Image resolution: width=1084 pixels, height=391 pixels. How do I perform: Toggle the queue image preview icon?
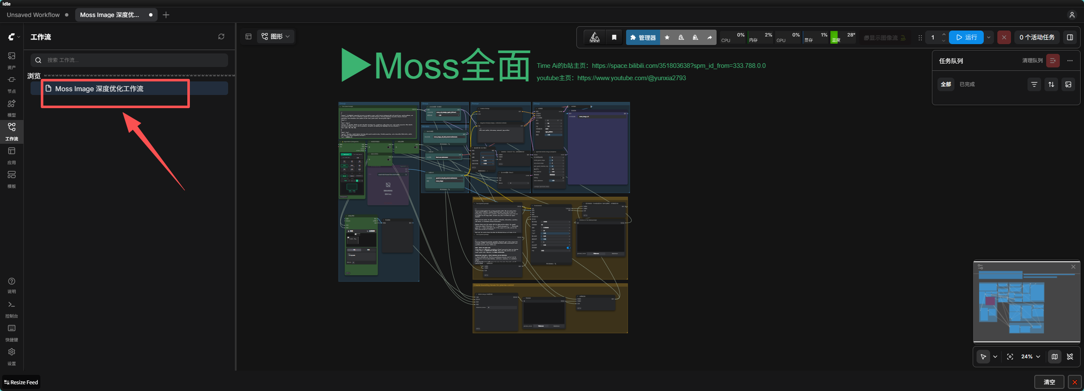[x=1068, y=84]
